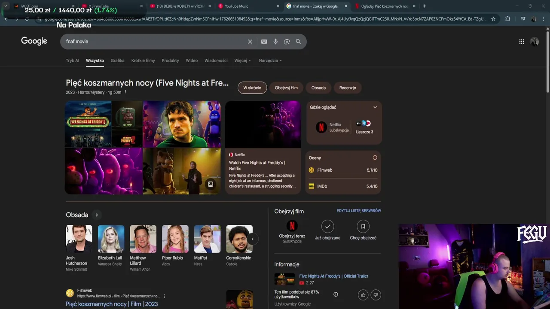This screenshot has width=550, height=309.
Task: Expand the Obsada section arrow
Action: pos(97,215)
